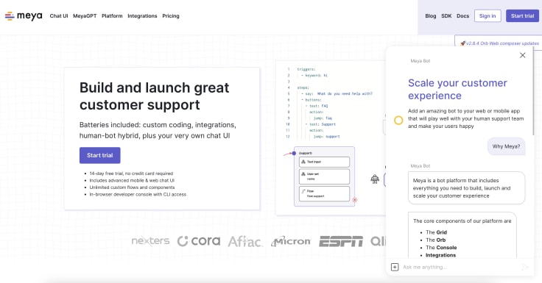Click the 'Meya is a bot platform' message bubble

point(466,188)
